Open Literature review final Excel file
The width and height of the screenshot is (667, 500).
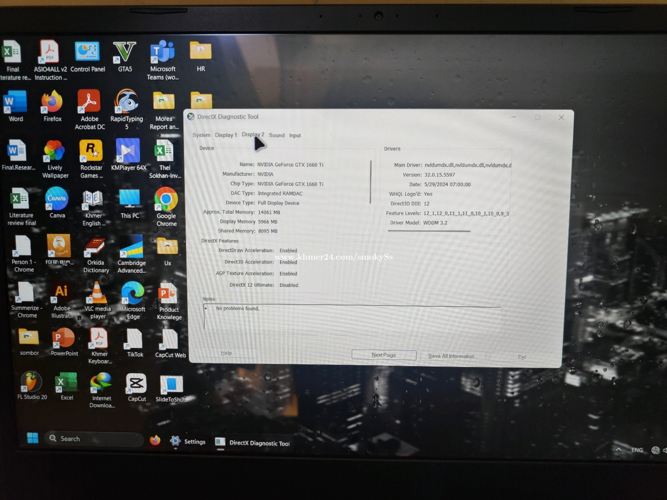click(21, 207)
